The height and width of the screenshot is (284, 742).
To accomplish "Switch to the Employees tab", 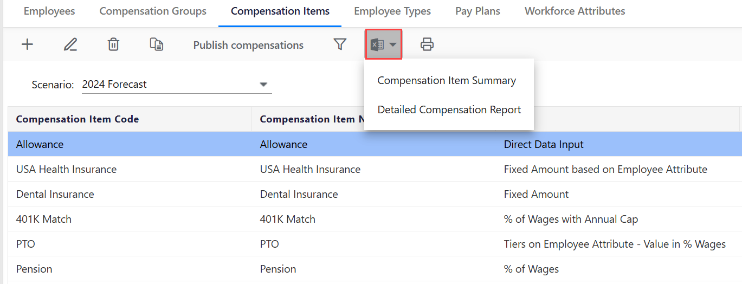I will [49, 11].
